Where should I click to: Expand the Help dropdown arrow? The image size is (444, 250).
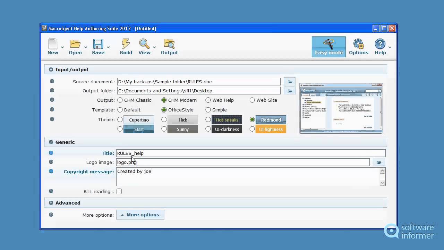[x=390, y=47]
